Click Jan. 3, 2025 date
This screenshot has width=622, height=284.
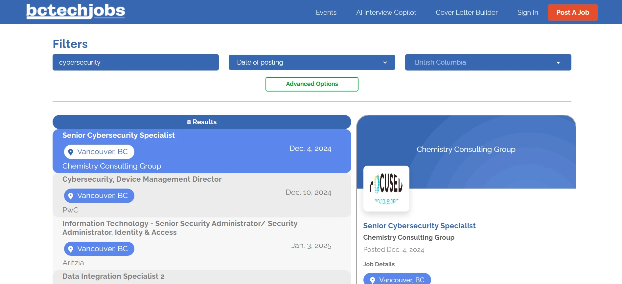[x=311, y=246]
